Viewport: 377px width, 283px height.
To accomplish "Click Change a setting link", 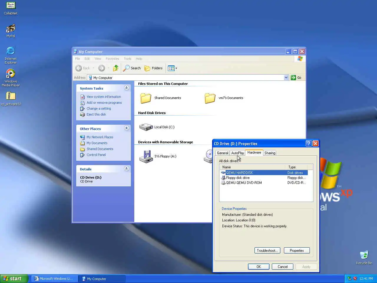I will [99, 108].
